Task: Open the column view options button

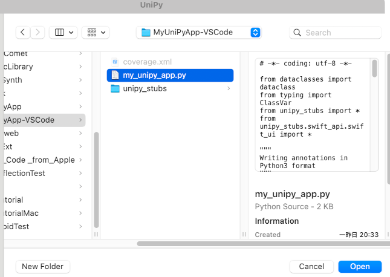Action: (x=63, y=32)
